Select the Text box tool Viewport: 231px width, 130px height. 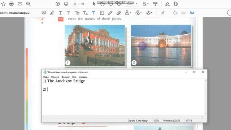102,13
